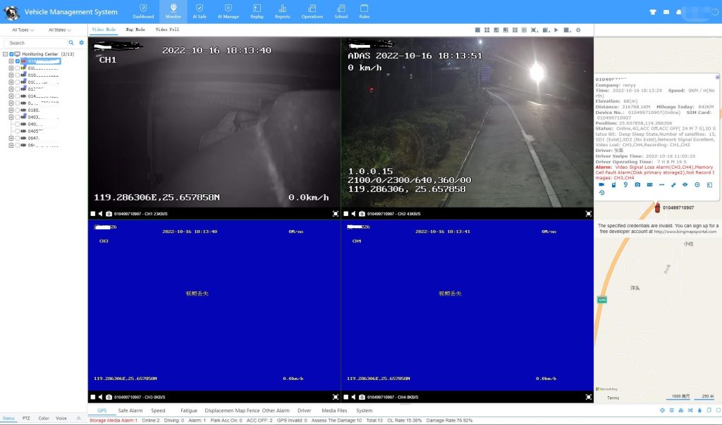Image resolution: width=722 pixels, height=425 pixels.
Task: Switch to Map Mode tab
Action: point(135,30)
